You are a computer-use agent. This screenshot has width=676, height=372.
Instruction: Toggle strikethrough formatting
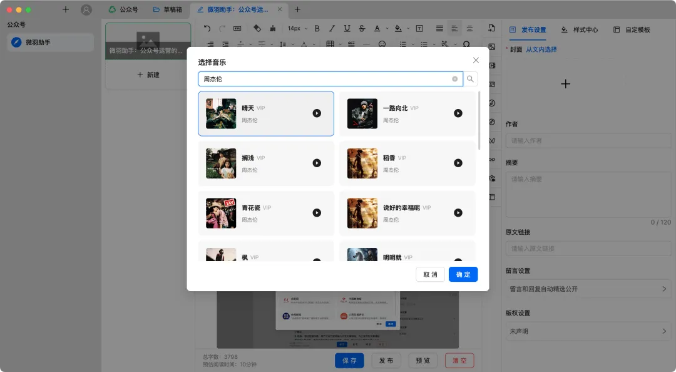pyautogui.click(x=362, y=28)
